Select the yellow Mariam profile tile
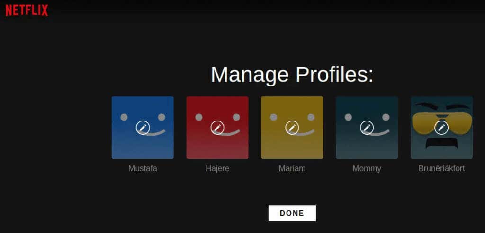The height and width of the screenshot is (233, 485). tap(292, 128)
